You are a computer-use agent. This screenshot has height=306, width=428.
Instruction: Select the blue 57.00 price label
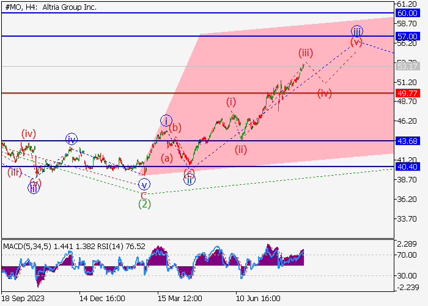(407, 36)
